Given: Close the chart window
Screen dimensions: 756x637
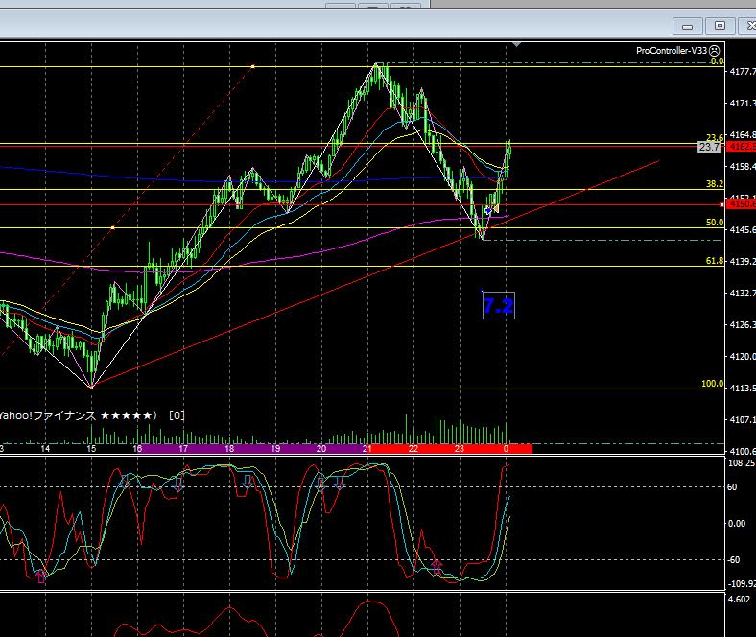Looking at the screenshot, I should [x=748, y=26].
